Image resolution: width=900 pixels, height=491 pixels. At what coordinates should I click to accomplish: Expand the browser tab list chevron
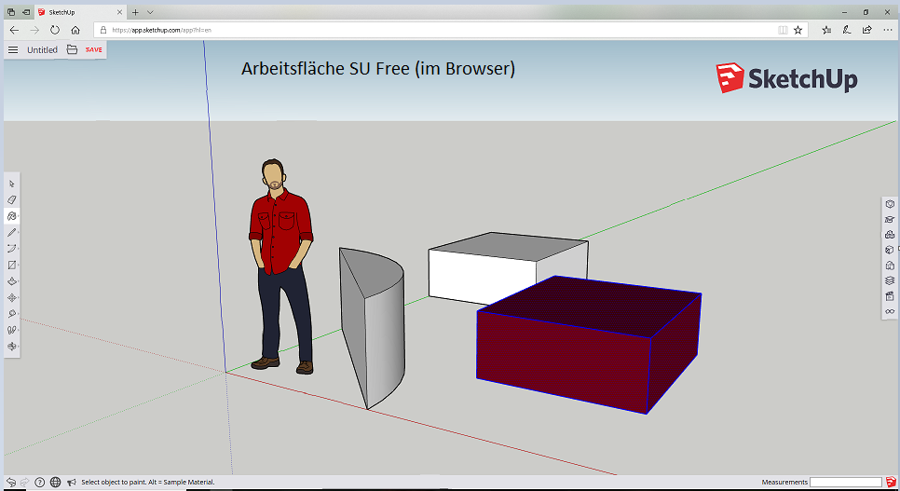coord(150,12)
